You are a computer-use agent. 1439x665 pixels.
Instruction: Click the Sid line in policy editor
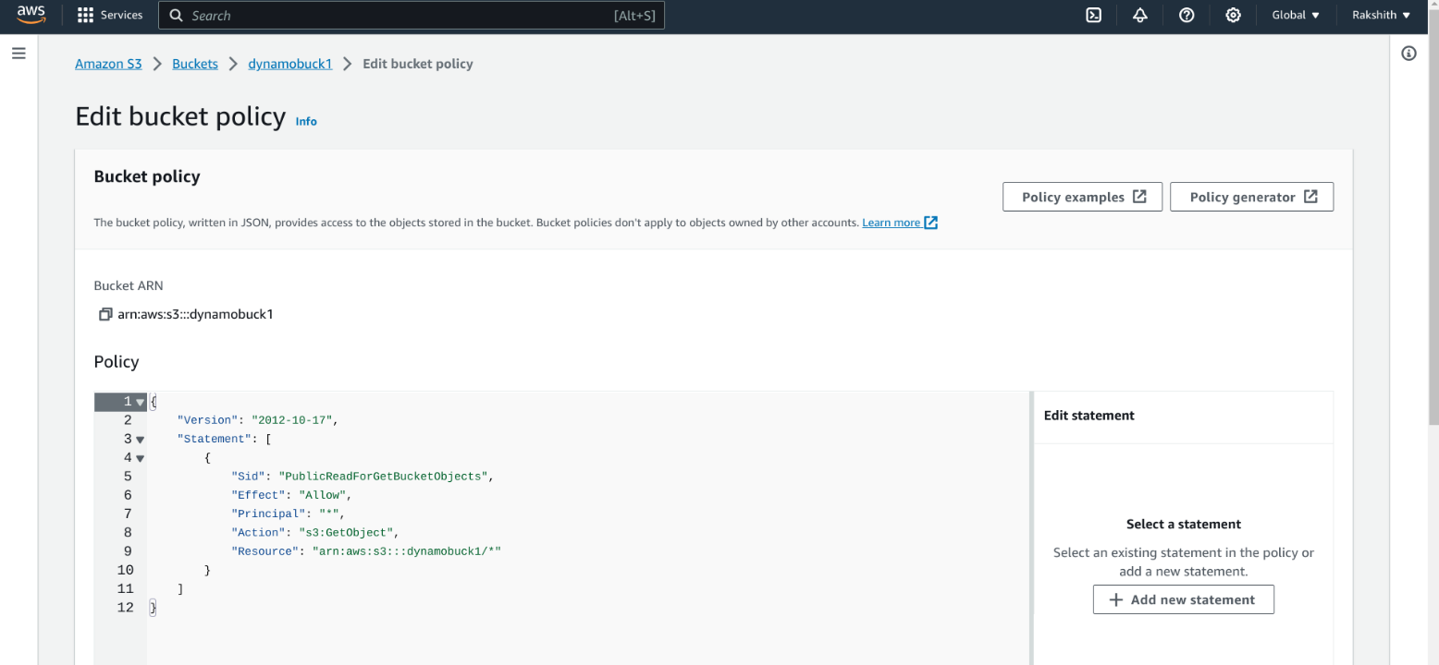point(362,477)
